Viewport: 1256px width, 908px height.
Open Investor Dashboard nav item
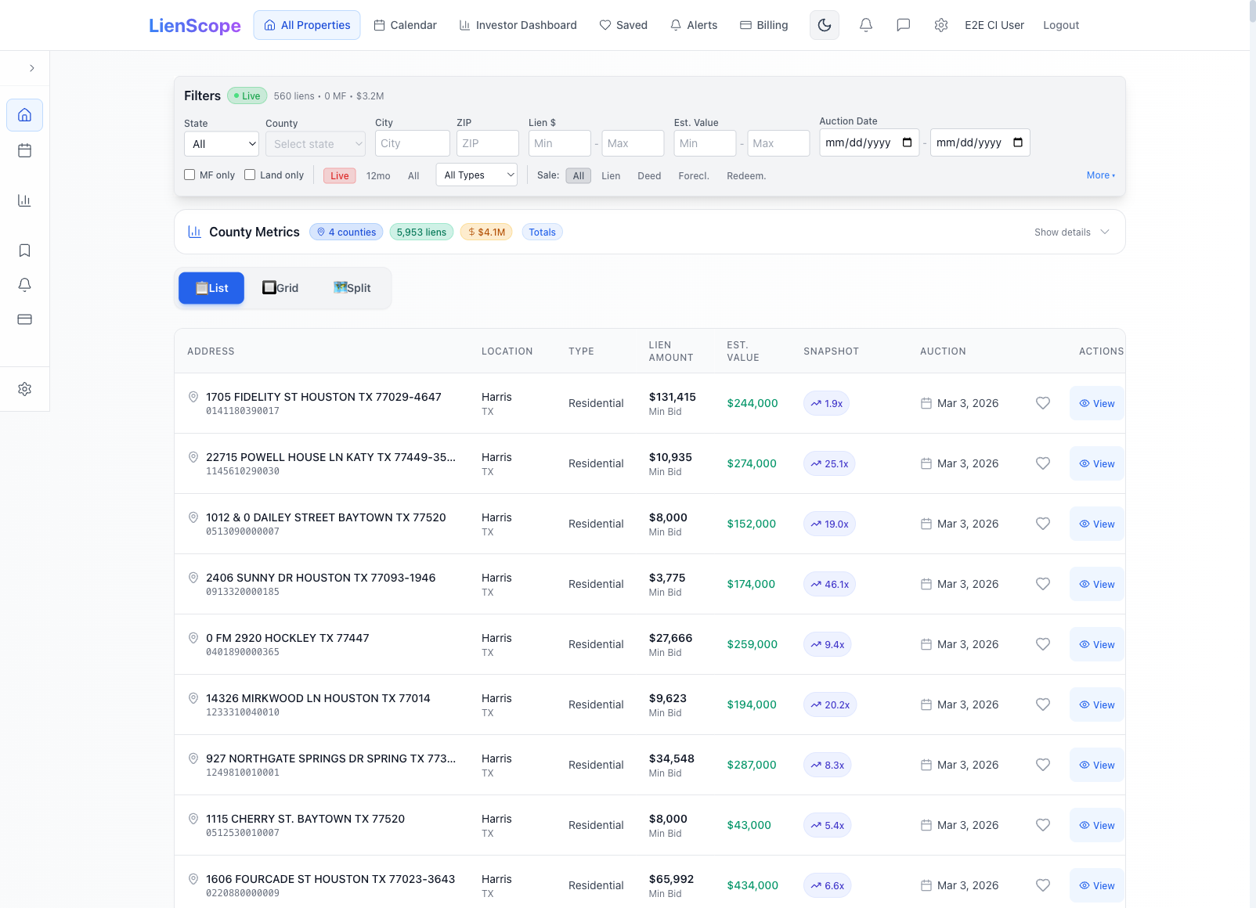point(518,25)
